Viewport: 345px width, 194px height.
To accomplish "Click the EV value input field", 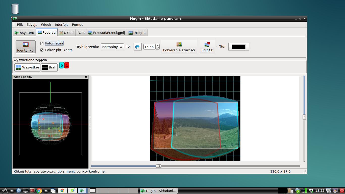I will click(x=149, y=47).
